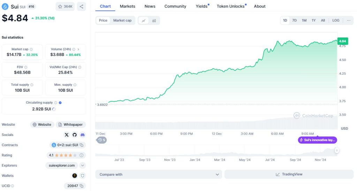Switch to candlestick chart icon
Image resolution: width=357 pixels, height=191 pixels.
(x=154, y=21)
